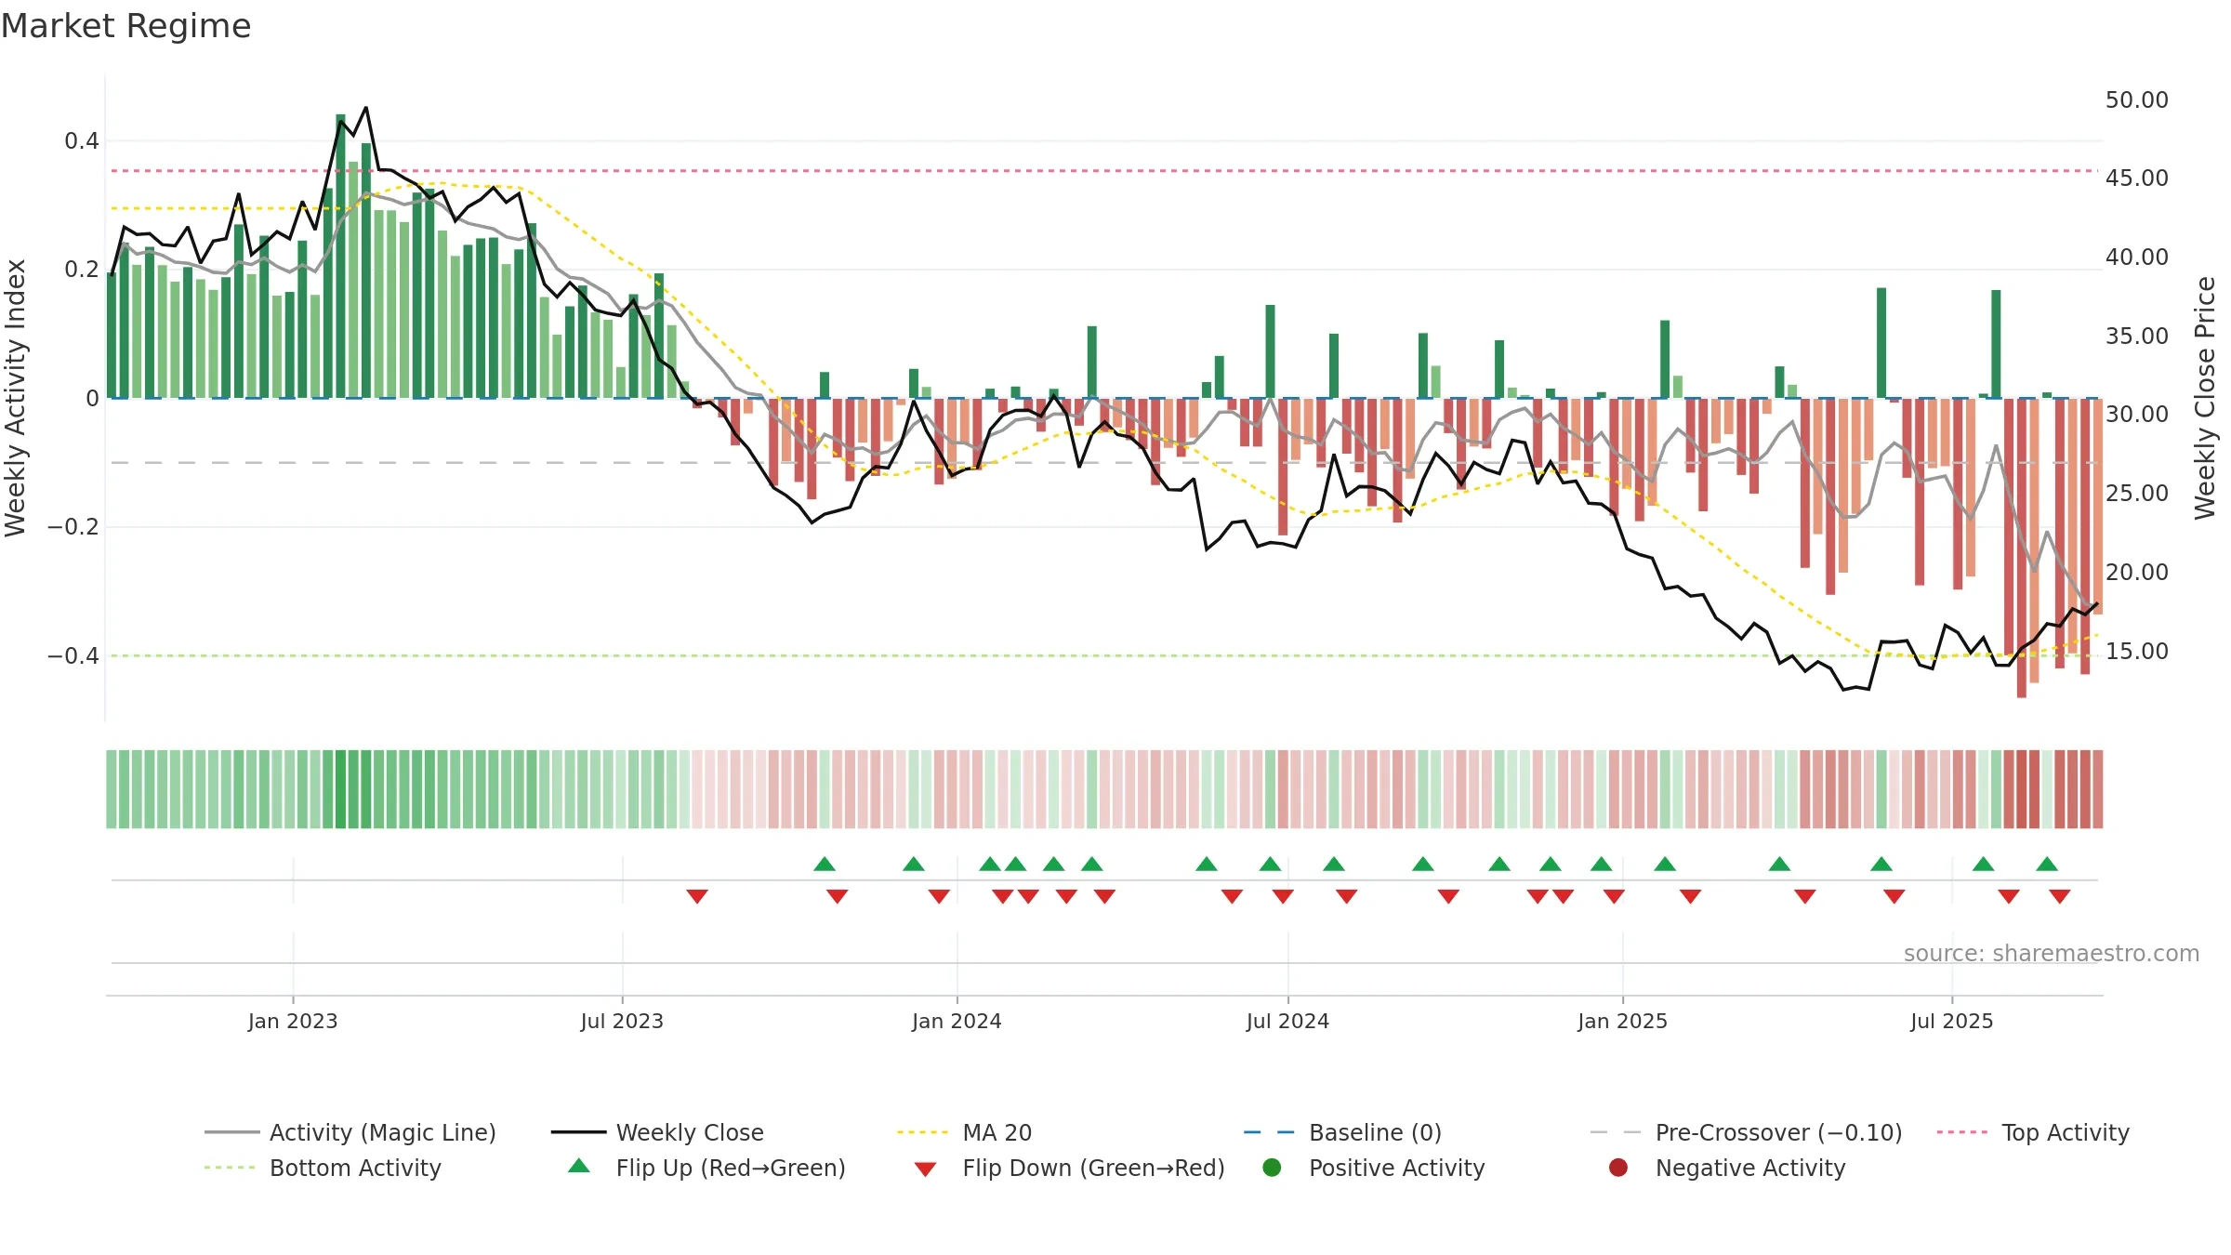Screen dimensions: 2231x1255
Task: Click the last red Flip Down marker on the timeline
Action: [x=2060, y=896]
